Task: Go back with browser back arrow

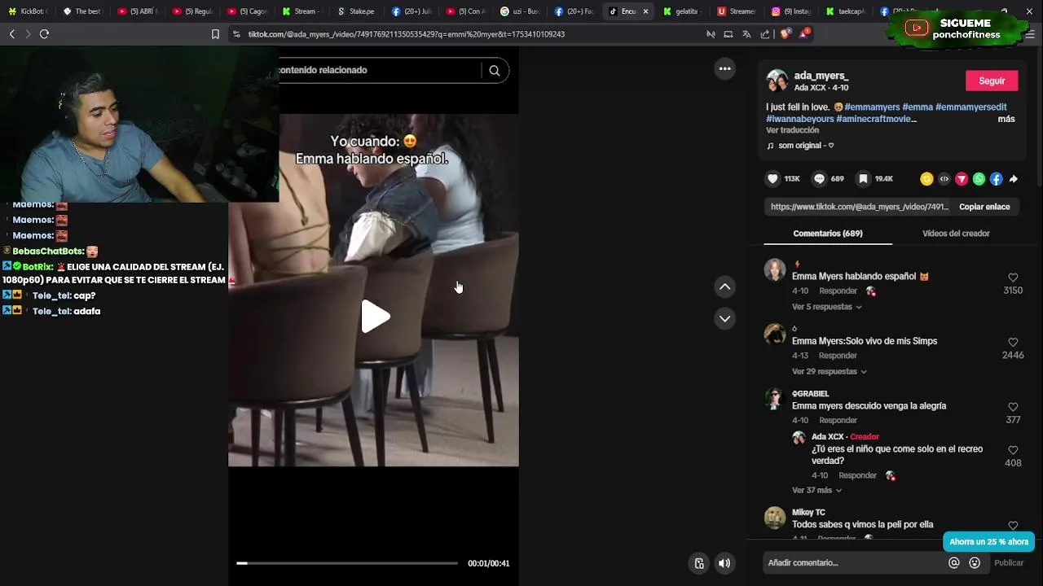Action: click(11, 34)
